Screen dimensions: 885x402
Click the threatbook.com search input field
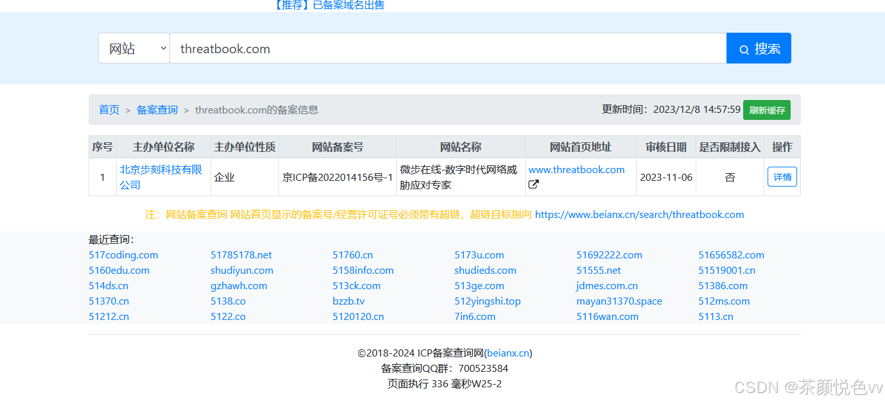(448, 49)
